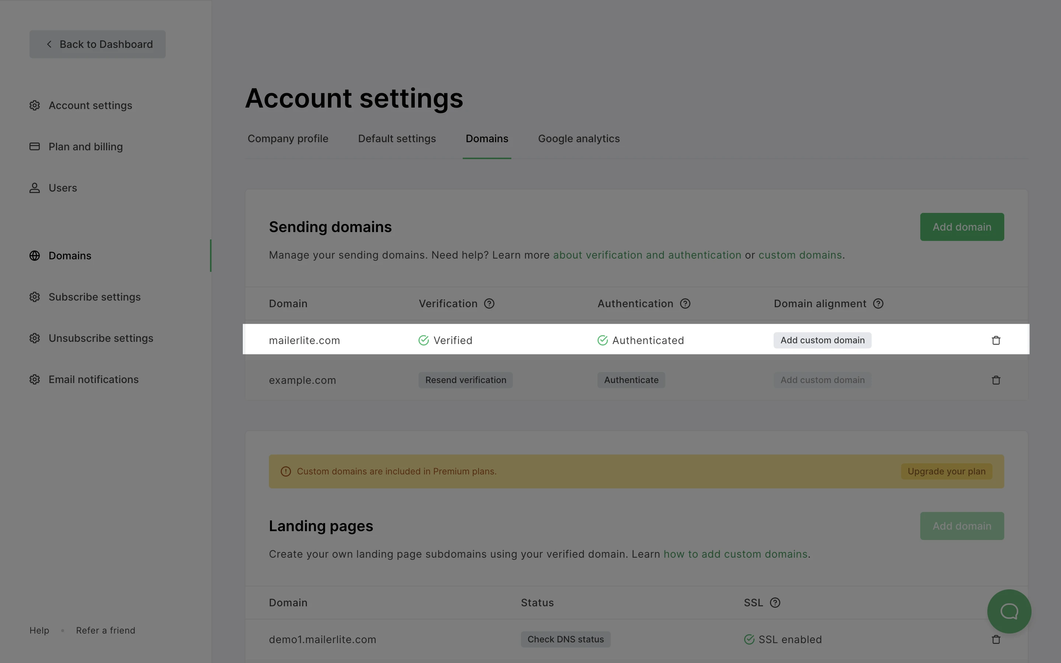Open Plan and billing in sidebar
The image size is (1061, 663).
pos(85,147)
